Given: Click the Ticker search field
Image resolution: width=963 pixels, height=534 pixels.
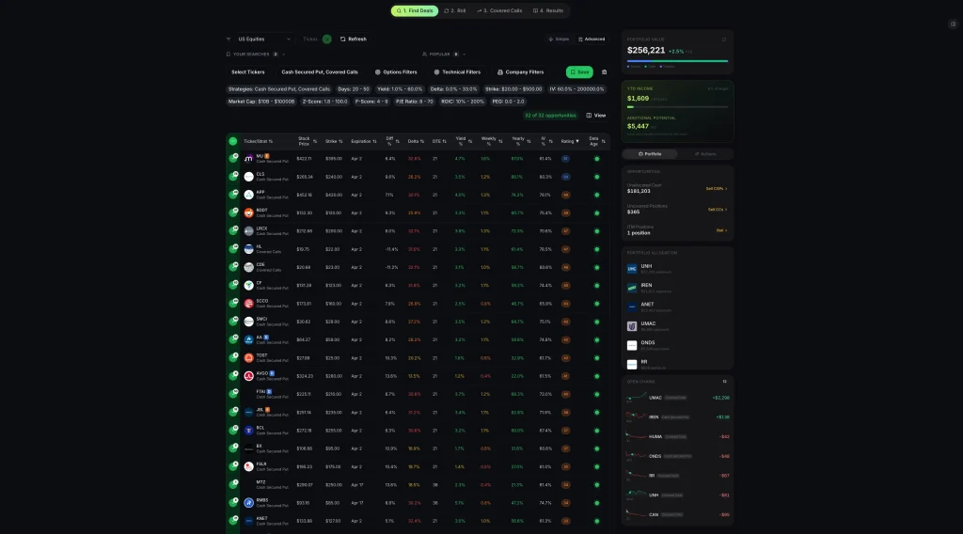Looking at the screenshot, I should tap(310, 39).
